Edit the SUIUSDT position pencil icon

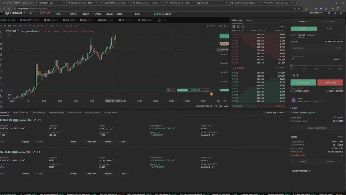[34, 152]
